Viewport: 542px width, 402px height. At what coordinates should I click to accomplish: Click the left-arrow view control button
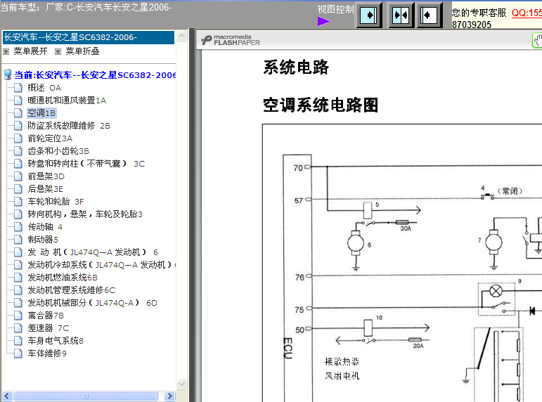[x=430, y=15]
